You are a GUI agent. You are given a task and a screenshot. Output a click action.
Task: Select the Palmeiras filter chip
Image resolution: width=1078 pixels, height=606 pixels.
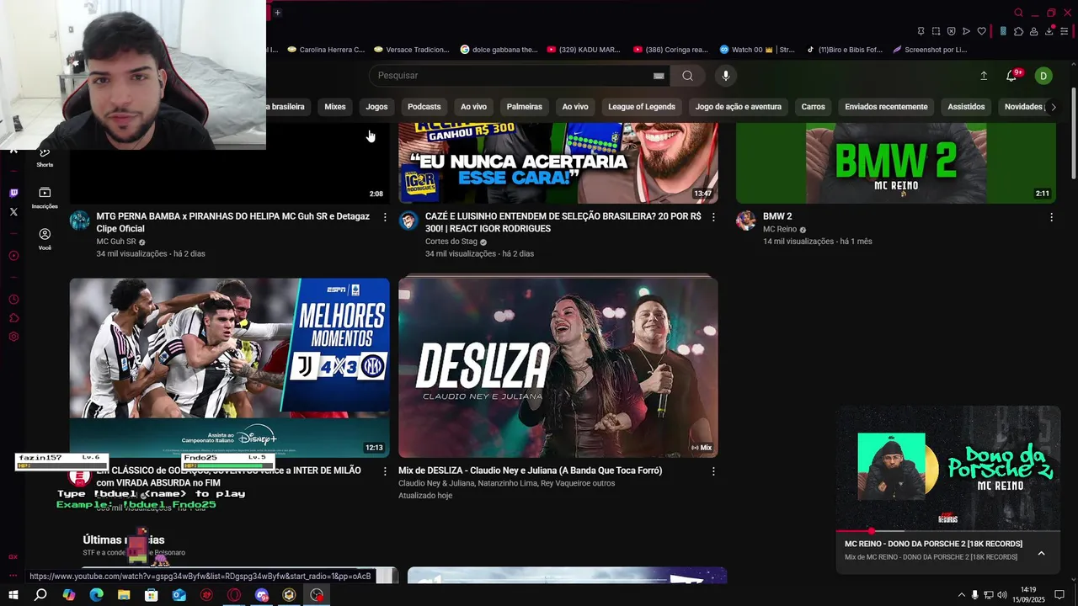pos(524,107)
